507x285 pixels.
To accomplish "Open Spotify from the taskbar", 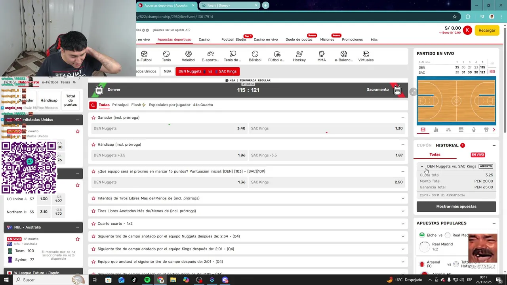I will [x=147, y=280].
